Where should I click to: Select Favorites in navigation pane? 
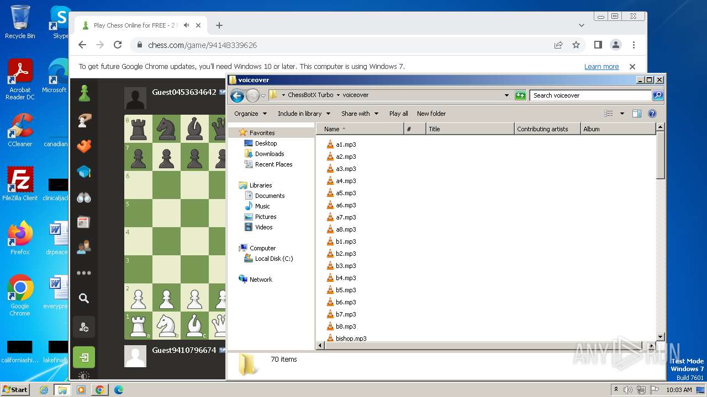pos(262,133)
